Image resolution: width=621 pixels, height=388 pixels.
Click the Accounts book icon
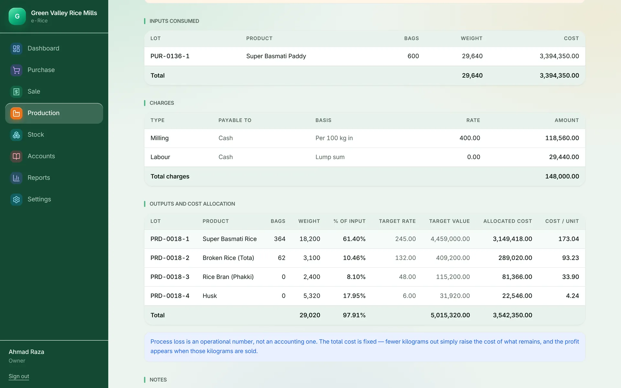click(16, 156)
